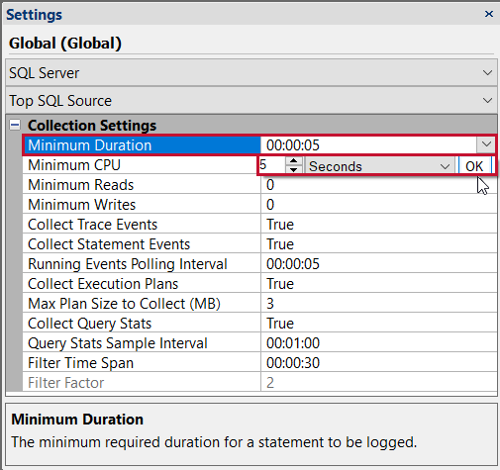The width and height of the screenshot is (500, 470).
Task: Click the Minimum Reads value 0
Action: pyautogui.click(x=270, y=185)
